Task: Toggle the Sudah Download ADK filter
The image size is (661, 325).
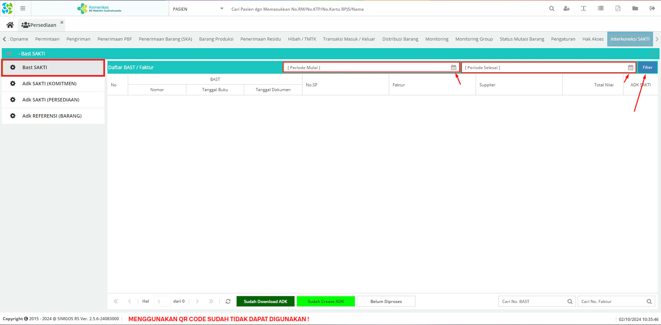Action: pos(266,301)
